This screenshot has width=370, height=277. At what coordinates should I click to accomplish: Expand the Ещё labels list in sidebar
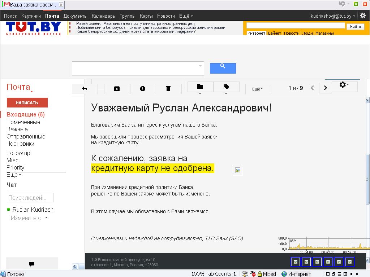pyautogui.click(x=14, y=175)
